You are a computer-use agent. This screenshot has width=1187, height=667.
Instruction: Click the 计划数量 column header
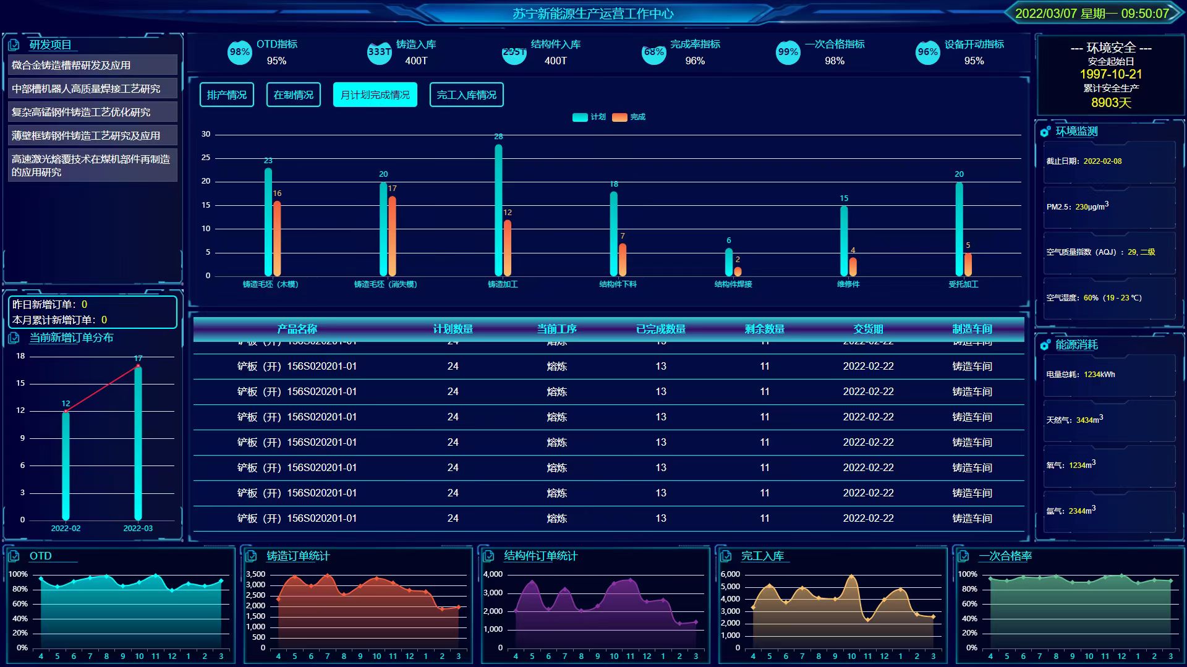(453, 329)
